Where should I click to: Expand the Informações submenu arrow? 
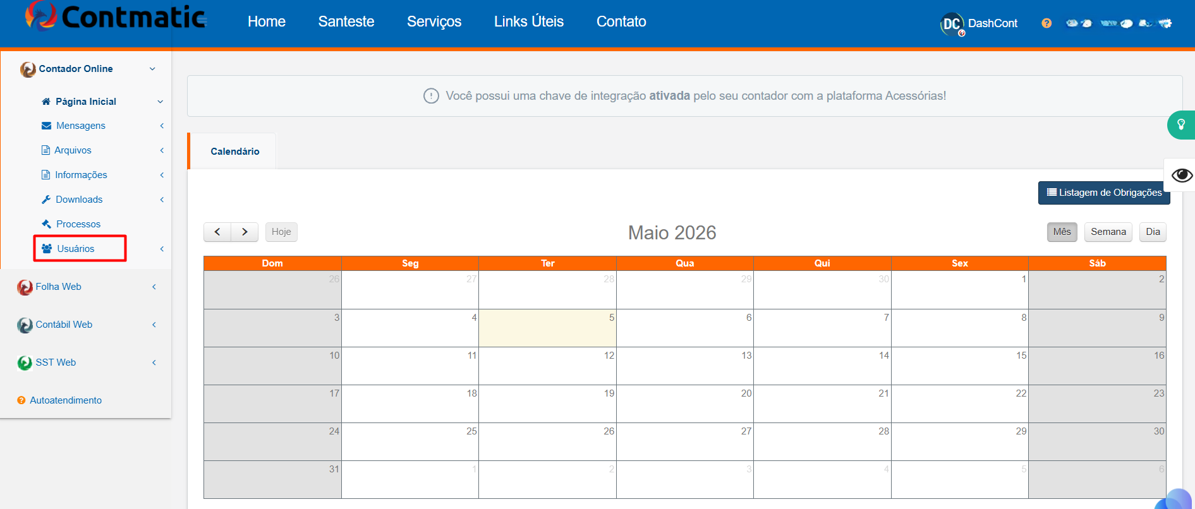click(x=162, y=175)
